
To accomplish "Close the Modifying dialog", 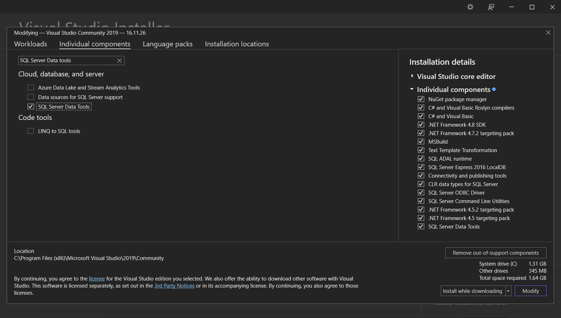I will tap(548, 33).
